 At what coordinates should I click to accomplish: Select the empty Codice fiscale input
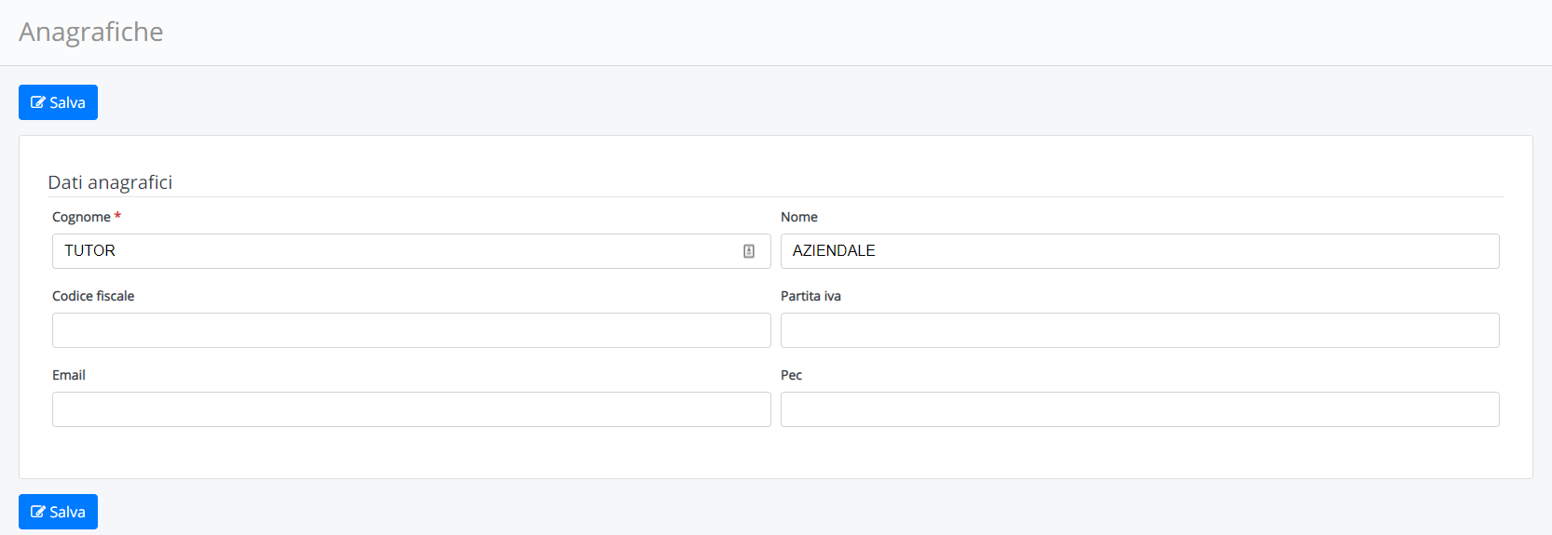click(412, 330)
